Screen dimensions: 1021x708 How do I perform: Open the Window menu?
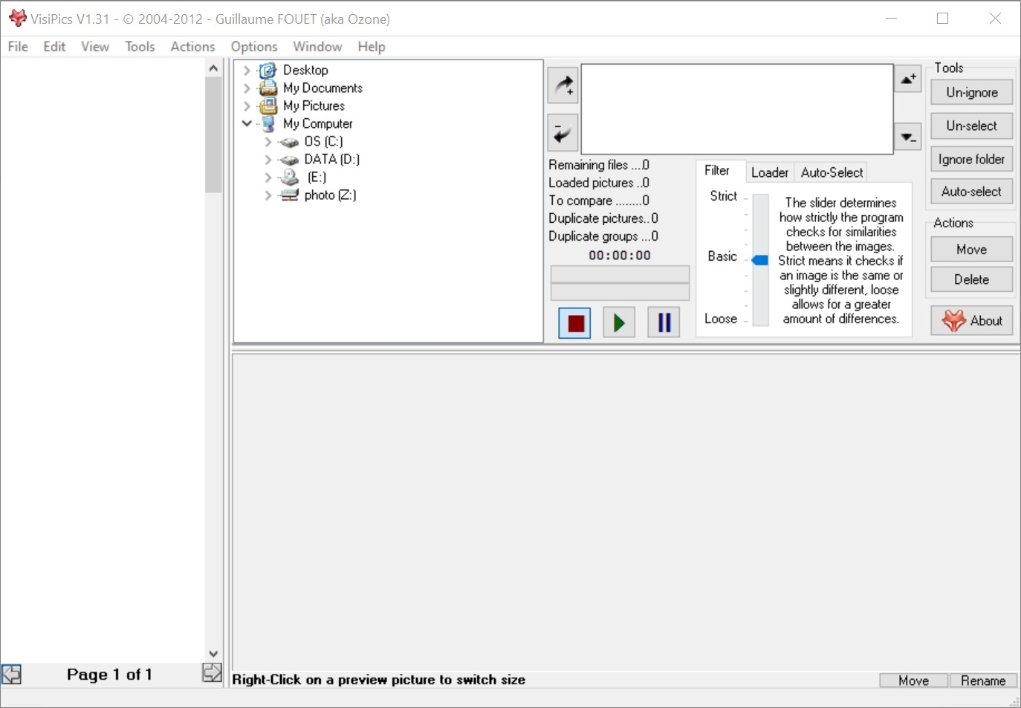(x=317, y=47)
